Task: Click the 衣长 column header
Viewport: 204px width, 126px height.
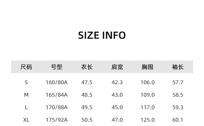Action: coord(87,67)
